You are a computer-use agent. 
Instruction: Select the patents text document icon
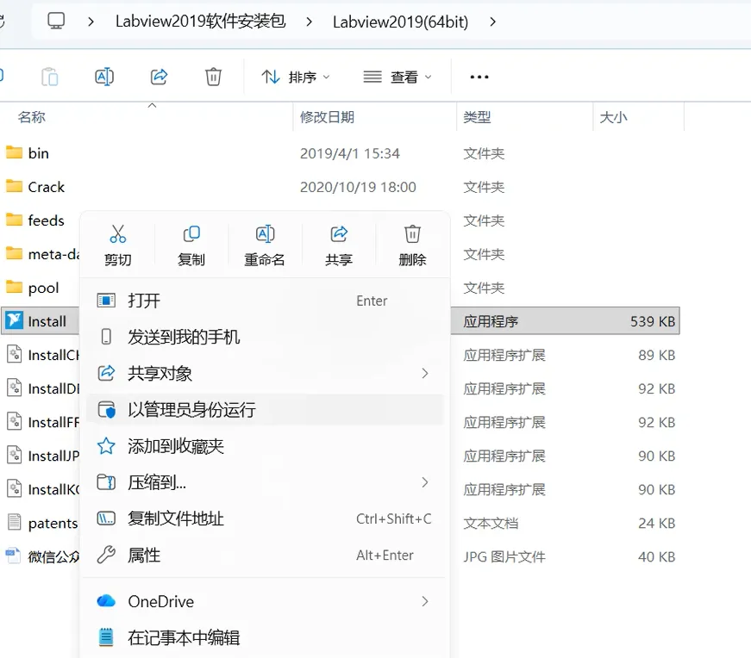click(15, 522)
